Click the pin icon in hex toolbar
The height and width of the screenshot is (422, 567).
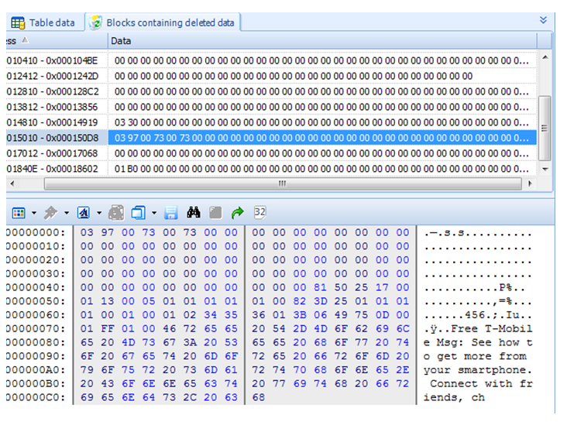click(x=51, y=212)
